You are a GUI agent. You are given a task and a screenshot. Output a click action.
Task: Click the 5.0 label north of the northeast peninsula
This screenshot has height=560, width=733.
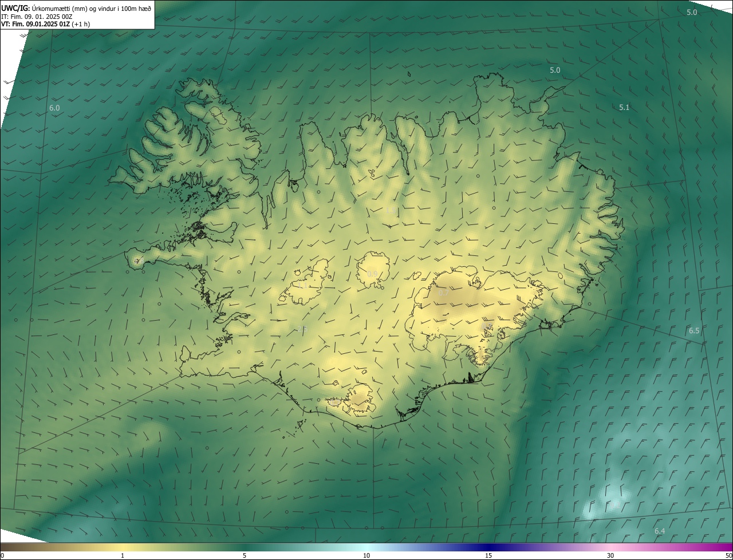(x=555, y=70)
